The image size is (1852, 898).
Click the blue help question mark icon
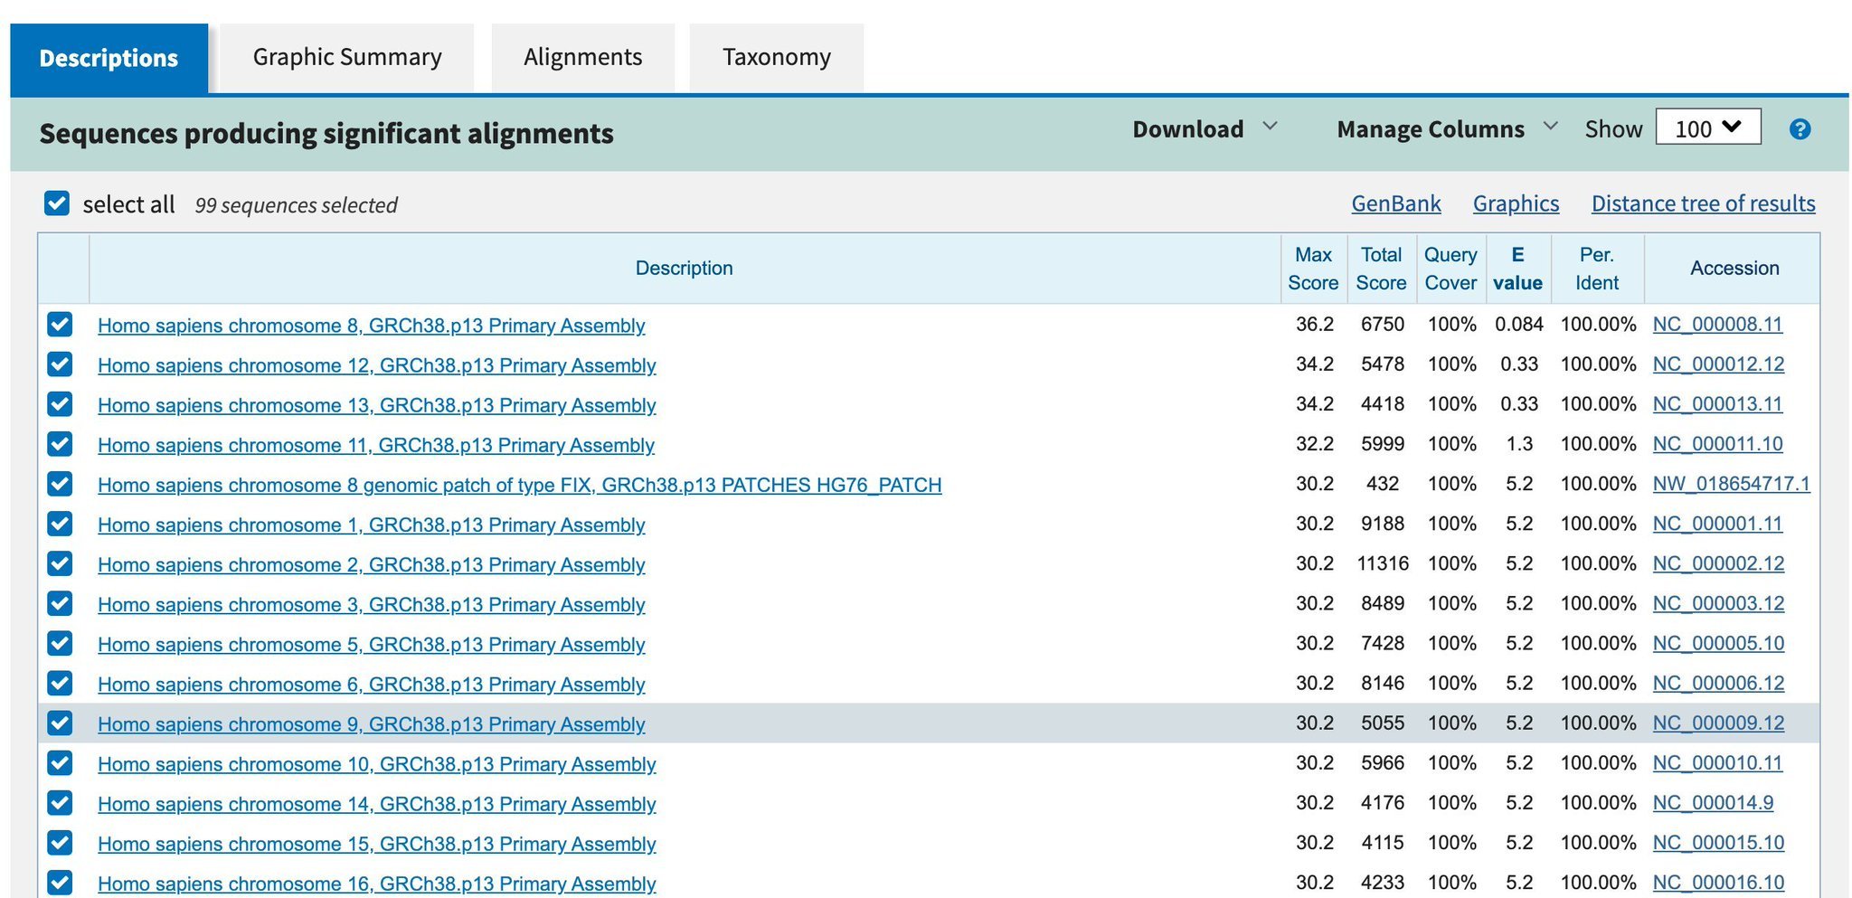[1799, 129]
